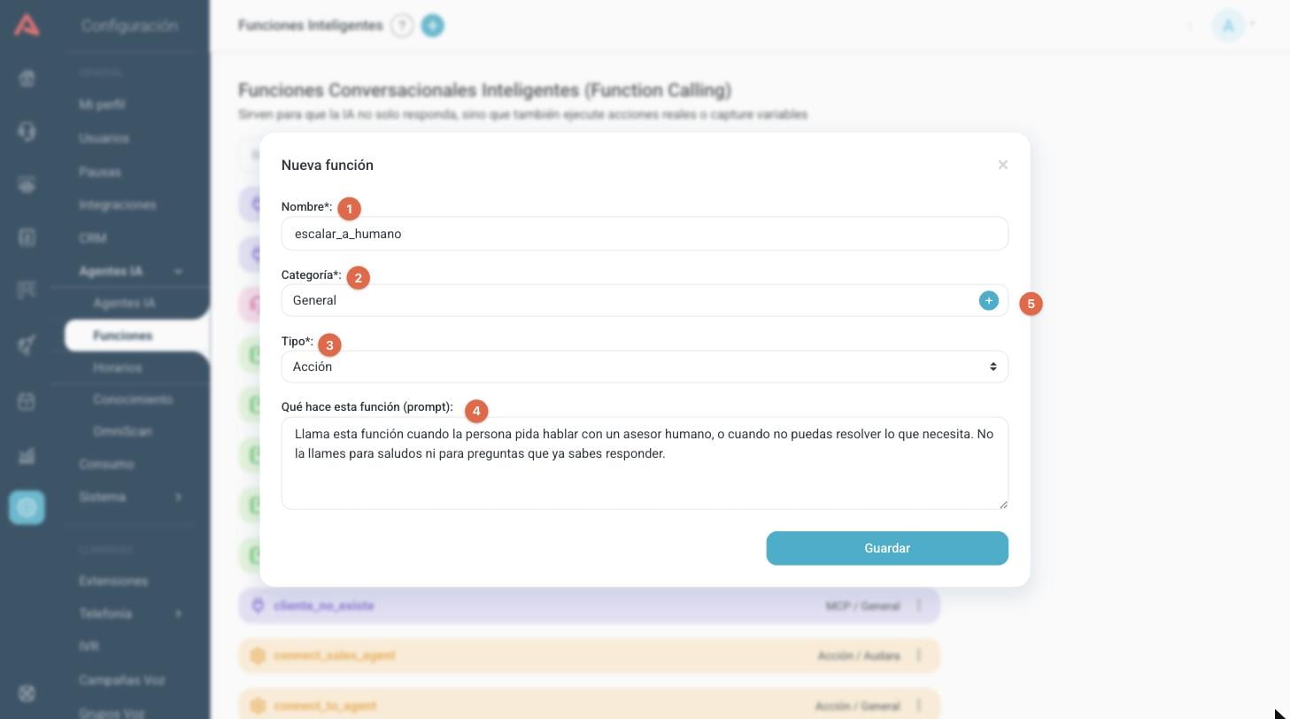Viewport: 1290px width, 719px height.
Task: Select the highlighted settings icon in left rail
Action: [x=27, y=507]
